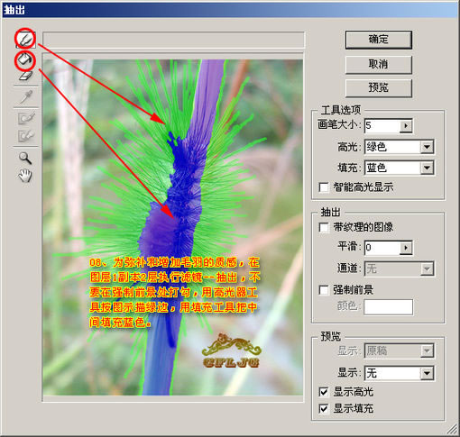Enable 强制前景 force foreground checkbox

click(324, 290)
